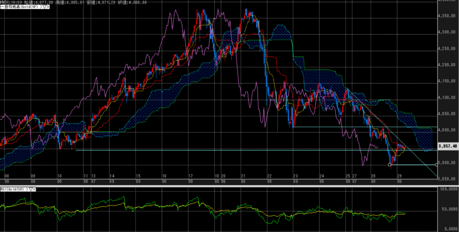Select the left handle of the 3,900 support line
Viewport: 459px width, 232px height.
[x=390, y=165]
